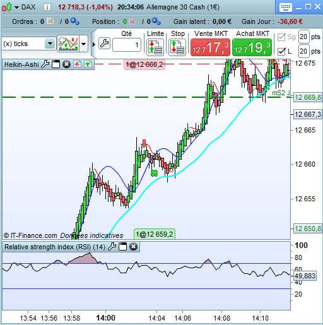
Task: Select the 1@12 659,2 order label
Action: coord(155,234)
